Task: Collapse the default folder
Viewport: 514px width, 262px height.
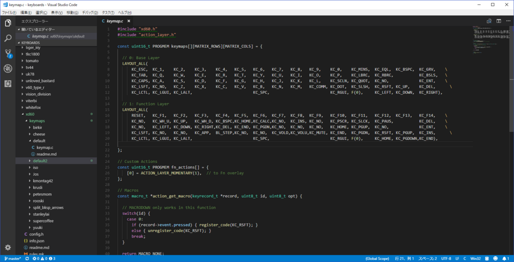Action: pyautogui.click(x=30, y=141)
